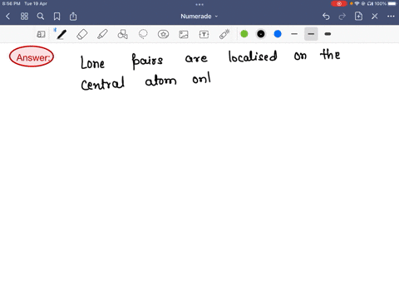Choose the black pen color
This screenshot has width=399, height=299.
(x=261, y=34)
